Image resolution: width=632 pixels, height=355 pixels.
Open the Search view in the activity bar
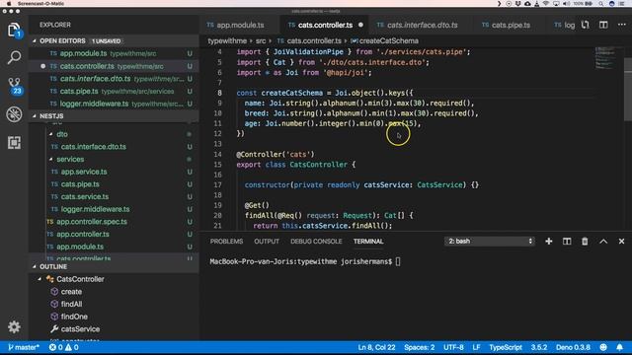point(14,57)
